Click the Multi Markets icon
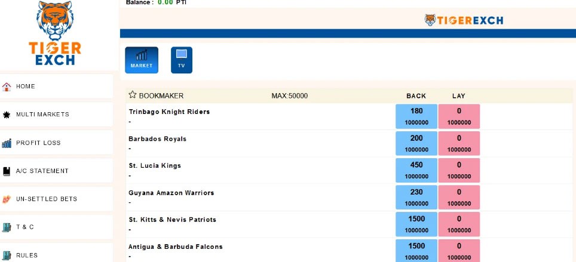The image size is (576, 262). pos(7,115)
